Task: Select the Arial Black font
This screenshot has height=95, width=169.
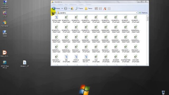Action: click(x=106, y=59)
